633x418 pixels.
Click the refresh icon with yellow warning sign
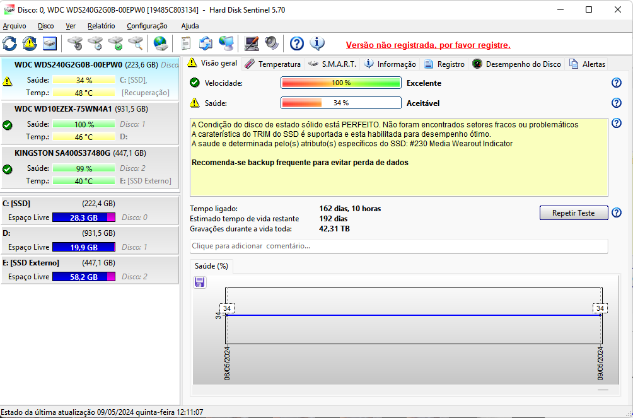30,44
